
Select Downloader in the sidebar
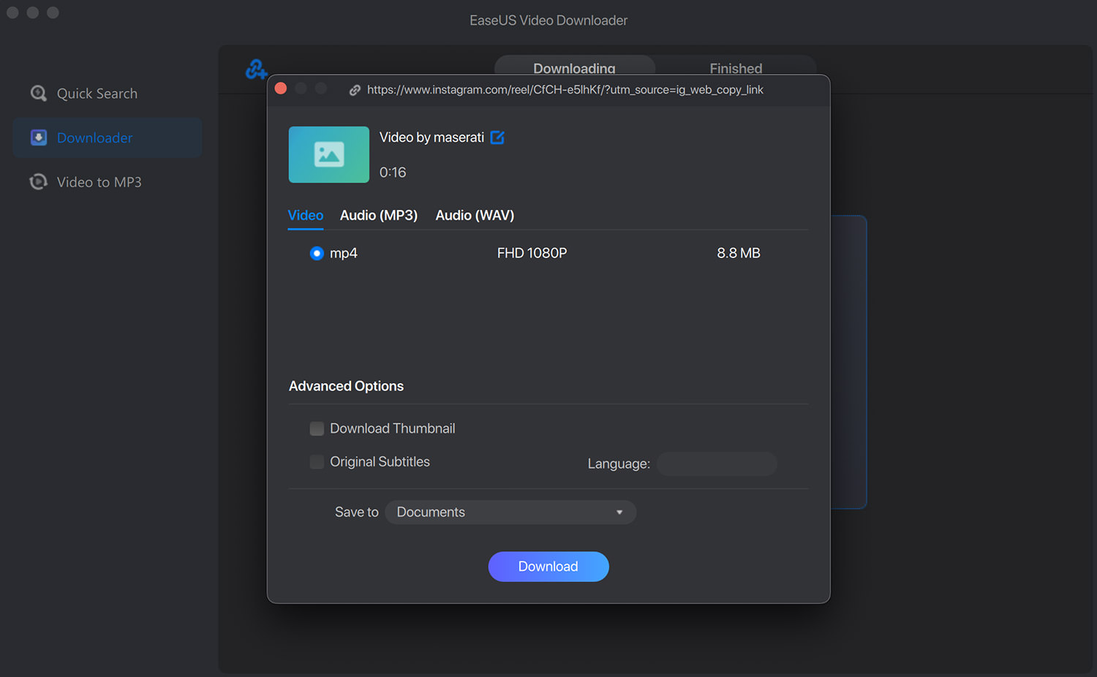[x=108, y=137]
